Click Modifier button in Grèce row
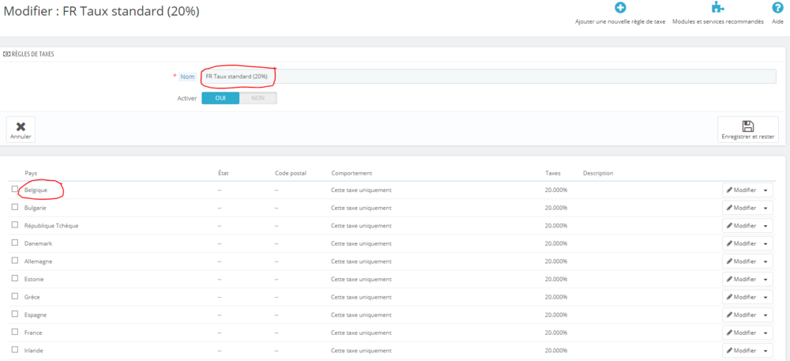 [741, 297]
